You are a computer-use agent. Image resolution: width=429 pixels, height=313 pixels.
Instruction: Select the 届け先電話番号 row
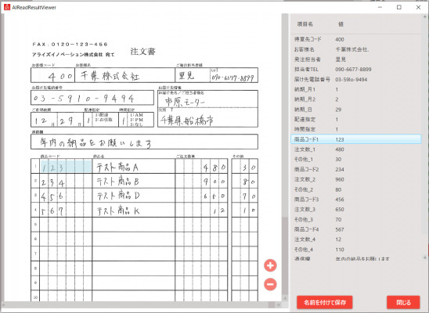(x=355, y=80)
